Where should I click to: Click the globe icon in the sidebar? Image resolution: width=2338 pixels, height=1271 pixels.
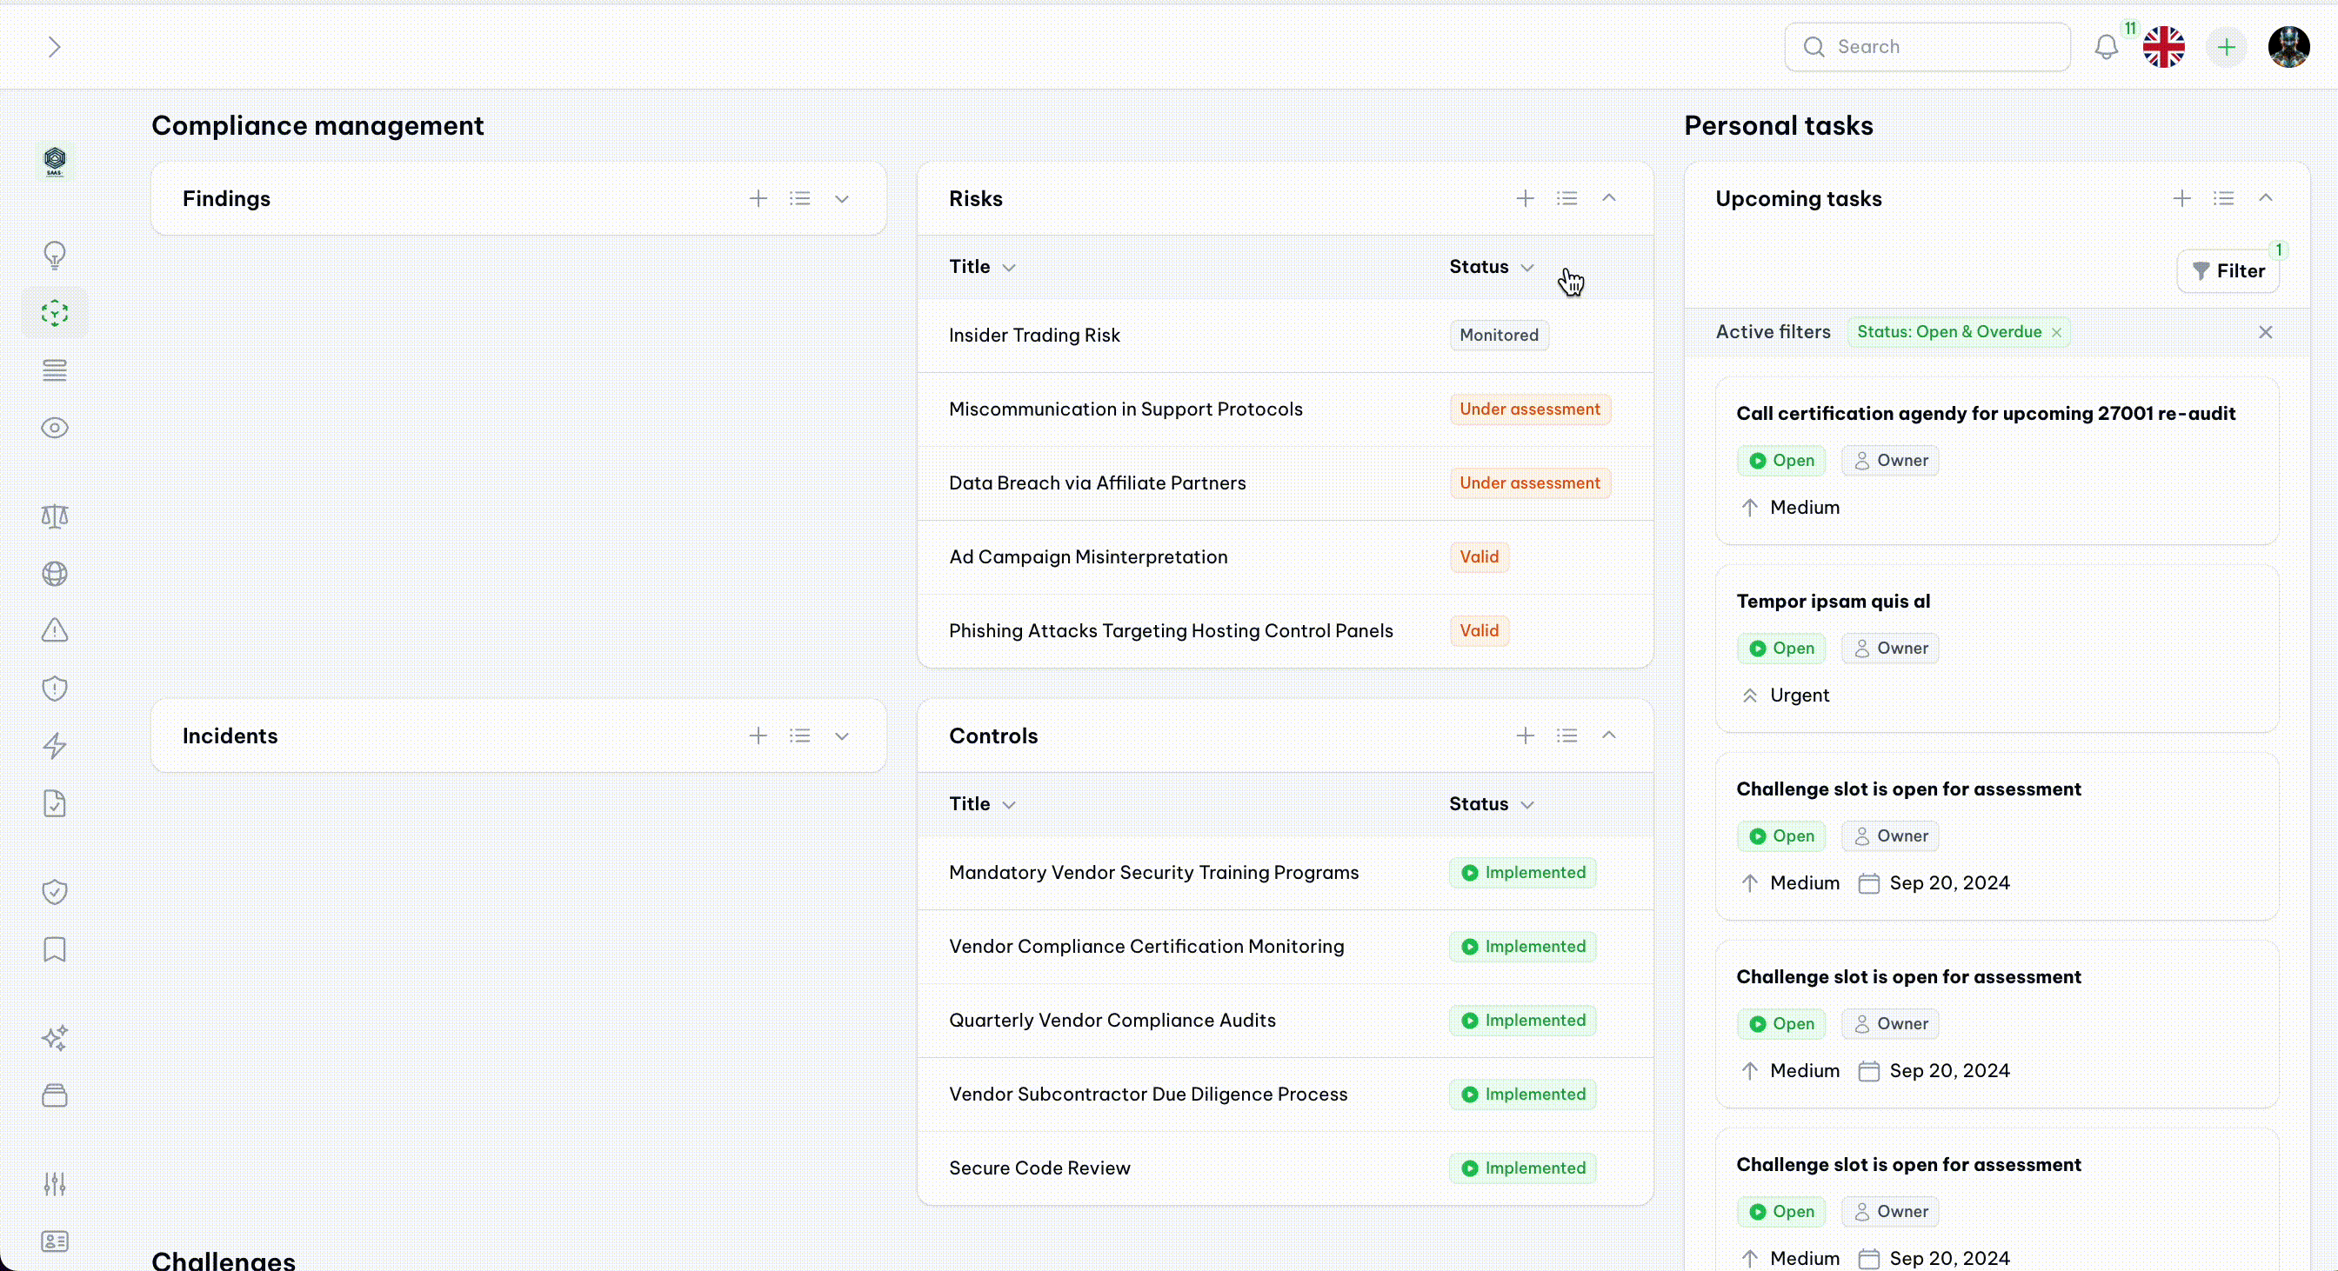pos(55,574)
